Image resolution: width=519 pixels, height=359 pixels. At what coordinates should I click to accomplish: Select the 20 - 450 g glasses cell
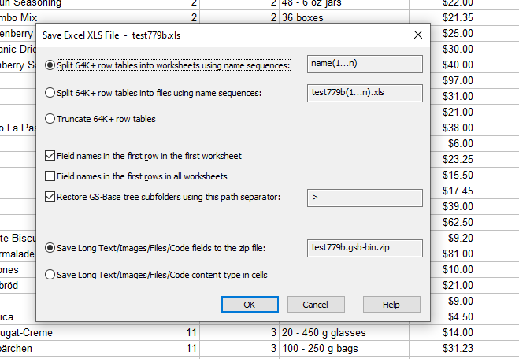[x=343, y=333]
